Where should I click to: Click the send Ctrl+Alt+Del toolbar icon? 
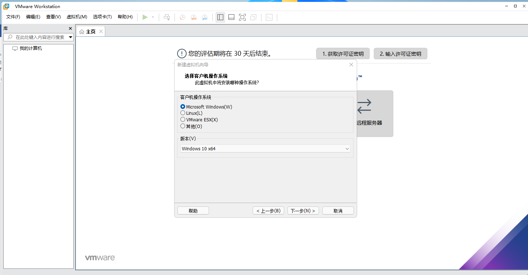click(x=167, y=17)
